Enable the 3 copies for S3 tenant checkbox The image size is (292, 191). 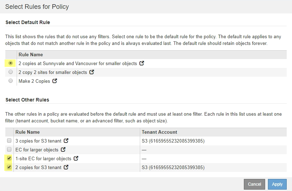point(9,141)
